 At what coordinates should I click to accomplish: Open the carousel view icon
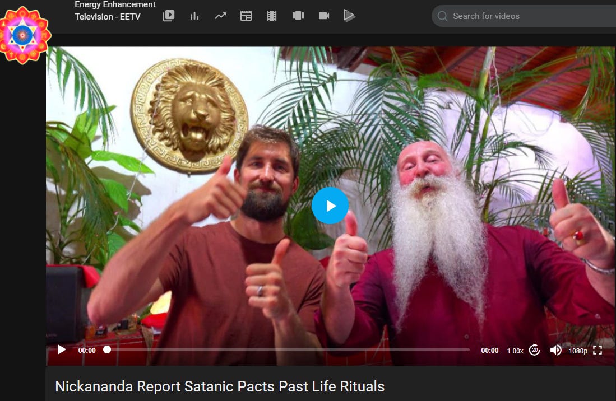pos(298,16)
